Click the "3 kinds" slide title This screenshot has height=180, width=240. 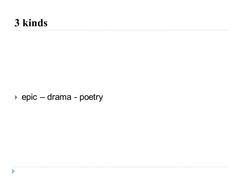click(x=31, y=23)
